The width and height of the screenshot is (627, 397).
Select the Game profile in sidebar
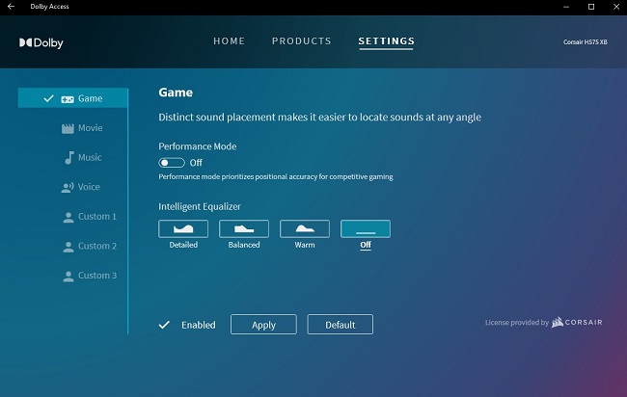[72, 98]
